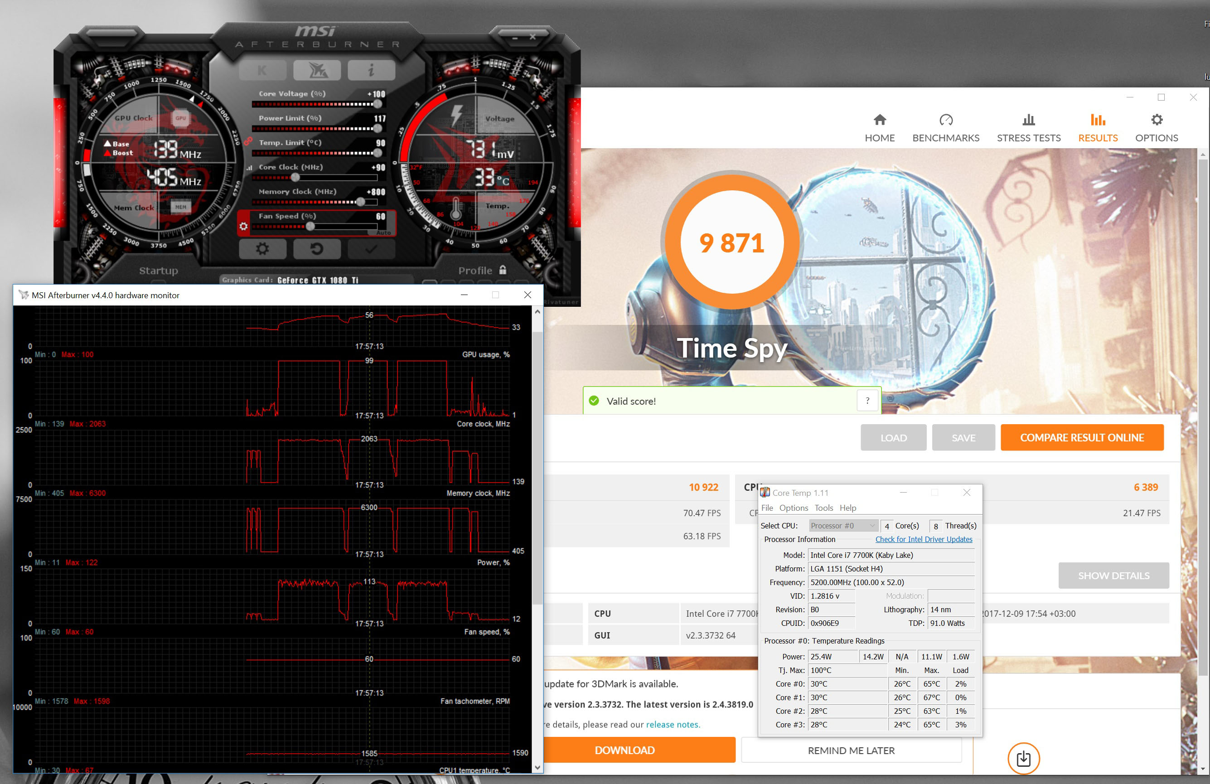Launch Kombustor with the K button
The height and width of the screenshot is (784, 1210).
pyautogui.click(x=262, y=70)
